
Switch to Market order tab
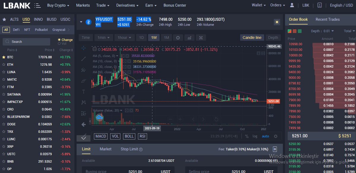106,149
